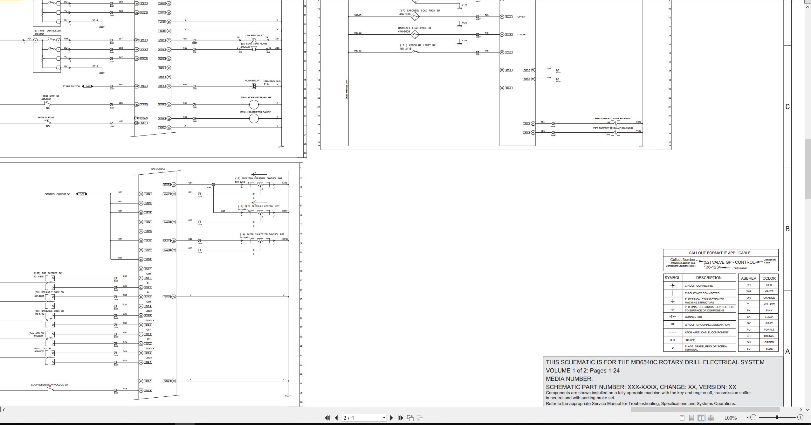Click the MAST LOCK SW label
The image size is (811, 425).
(x=43, y=348)
